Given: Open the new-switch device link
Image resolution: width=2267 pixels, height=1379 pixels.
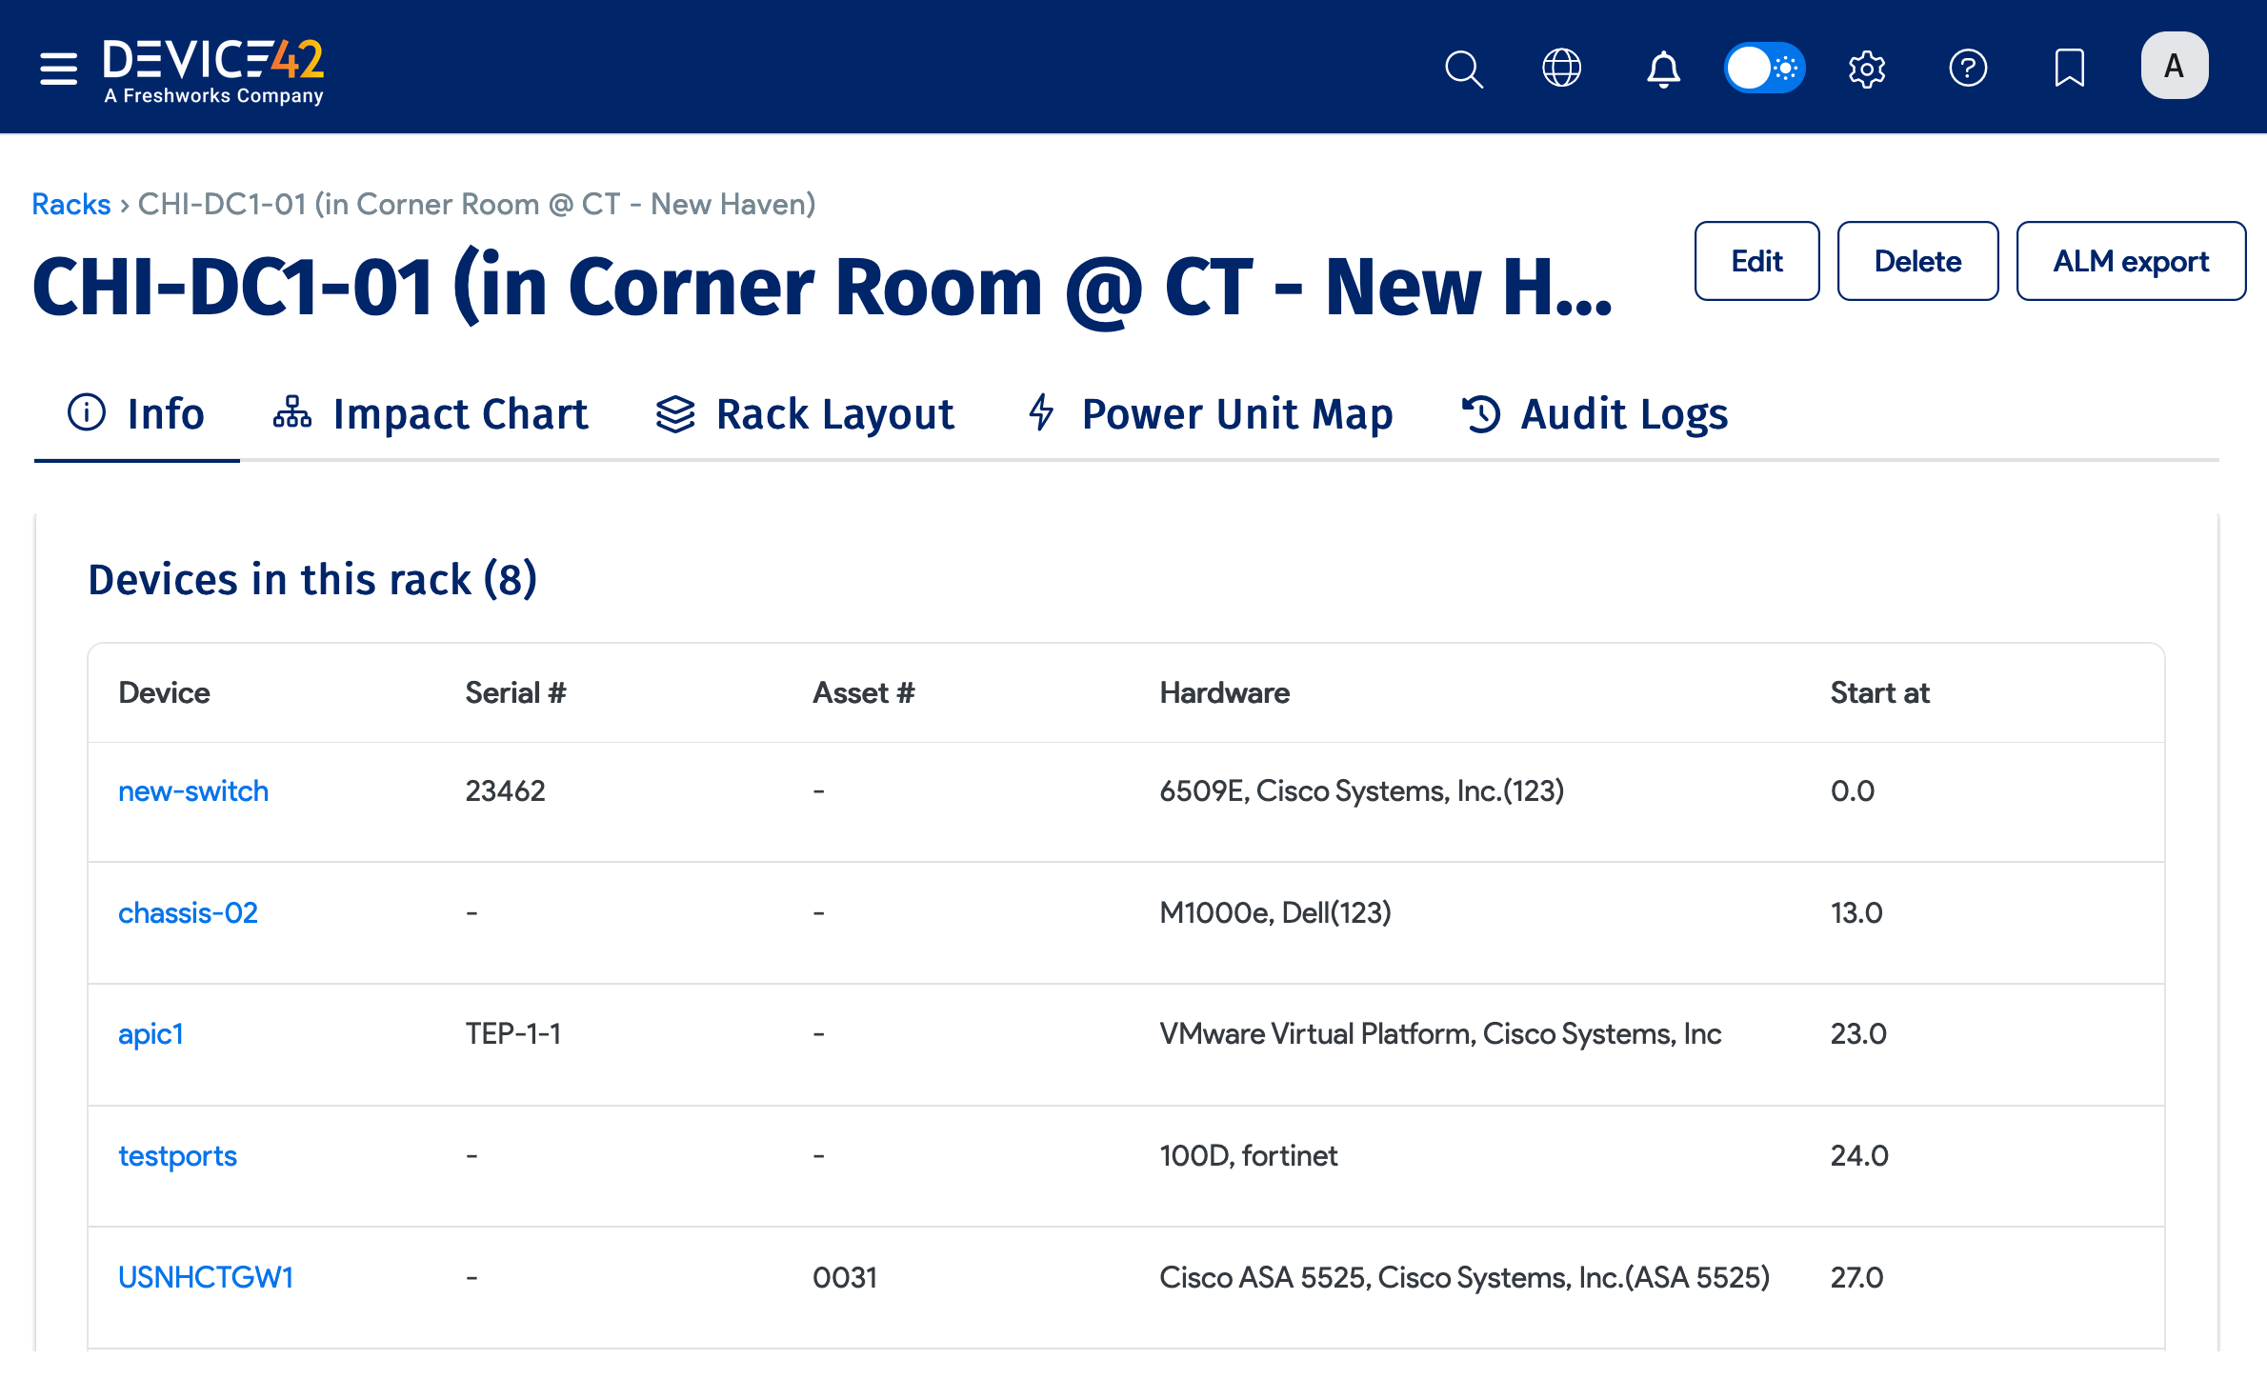Looking at the screenshot, I should (193, 791).
